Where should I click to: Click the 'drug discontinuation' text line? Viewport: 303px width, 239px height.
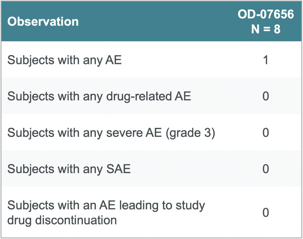pyautogui.click(x=62, y=220)
